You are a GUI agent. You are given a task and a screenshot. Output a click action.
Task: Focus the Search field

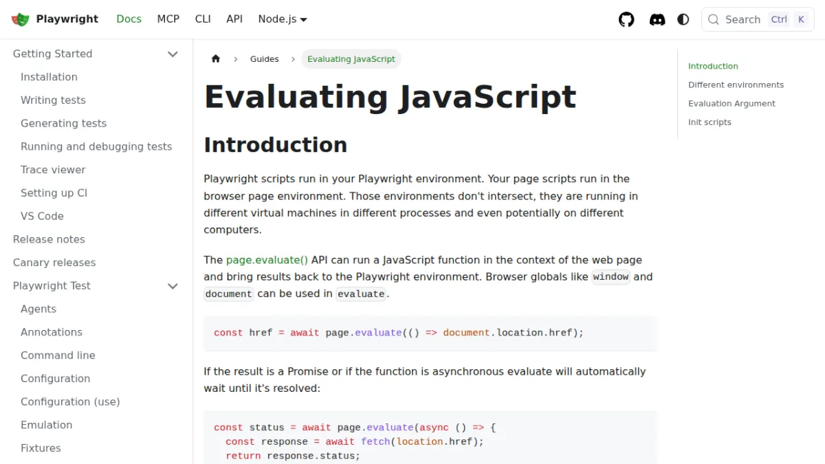click(x=758, y=19)
